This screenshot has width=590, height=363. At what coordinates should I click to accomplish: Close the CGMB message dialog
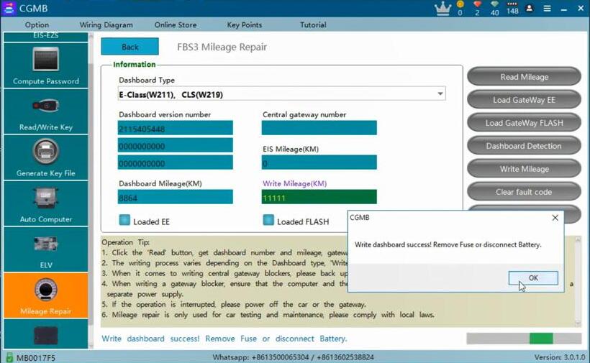pyautogui.click(x=555, y=217)
